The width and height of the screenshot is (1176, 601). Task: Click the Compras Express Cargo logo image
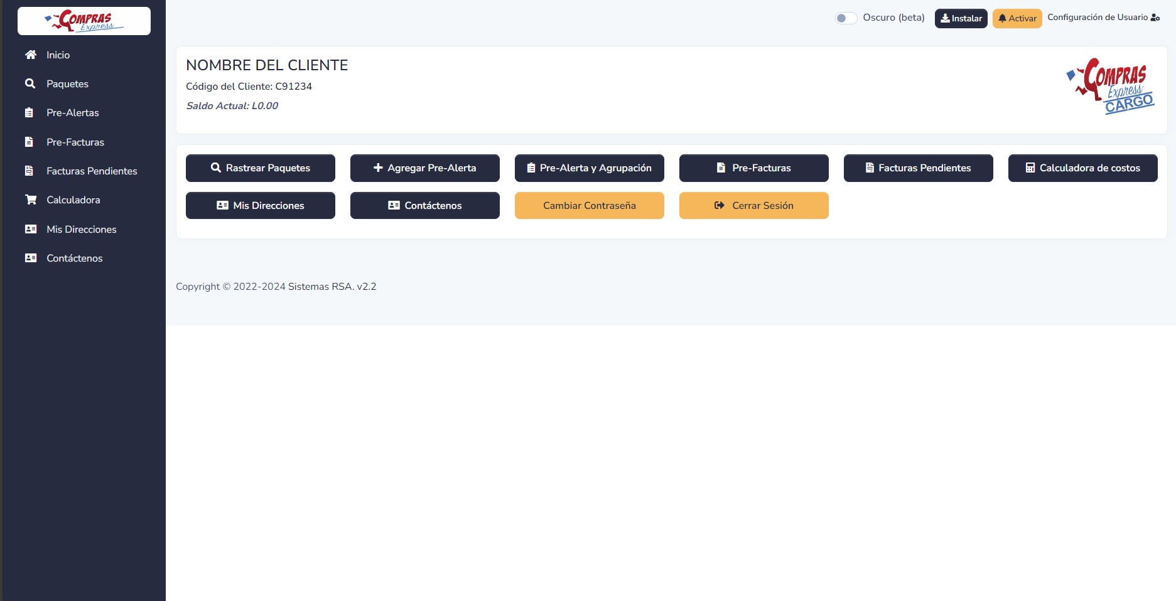point(1110,86)
